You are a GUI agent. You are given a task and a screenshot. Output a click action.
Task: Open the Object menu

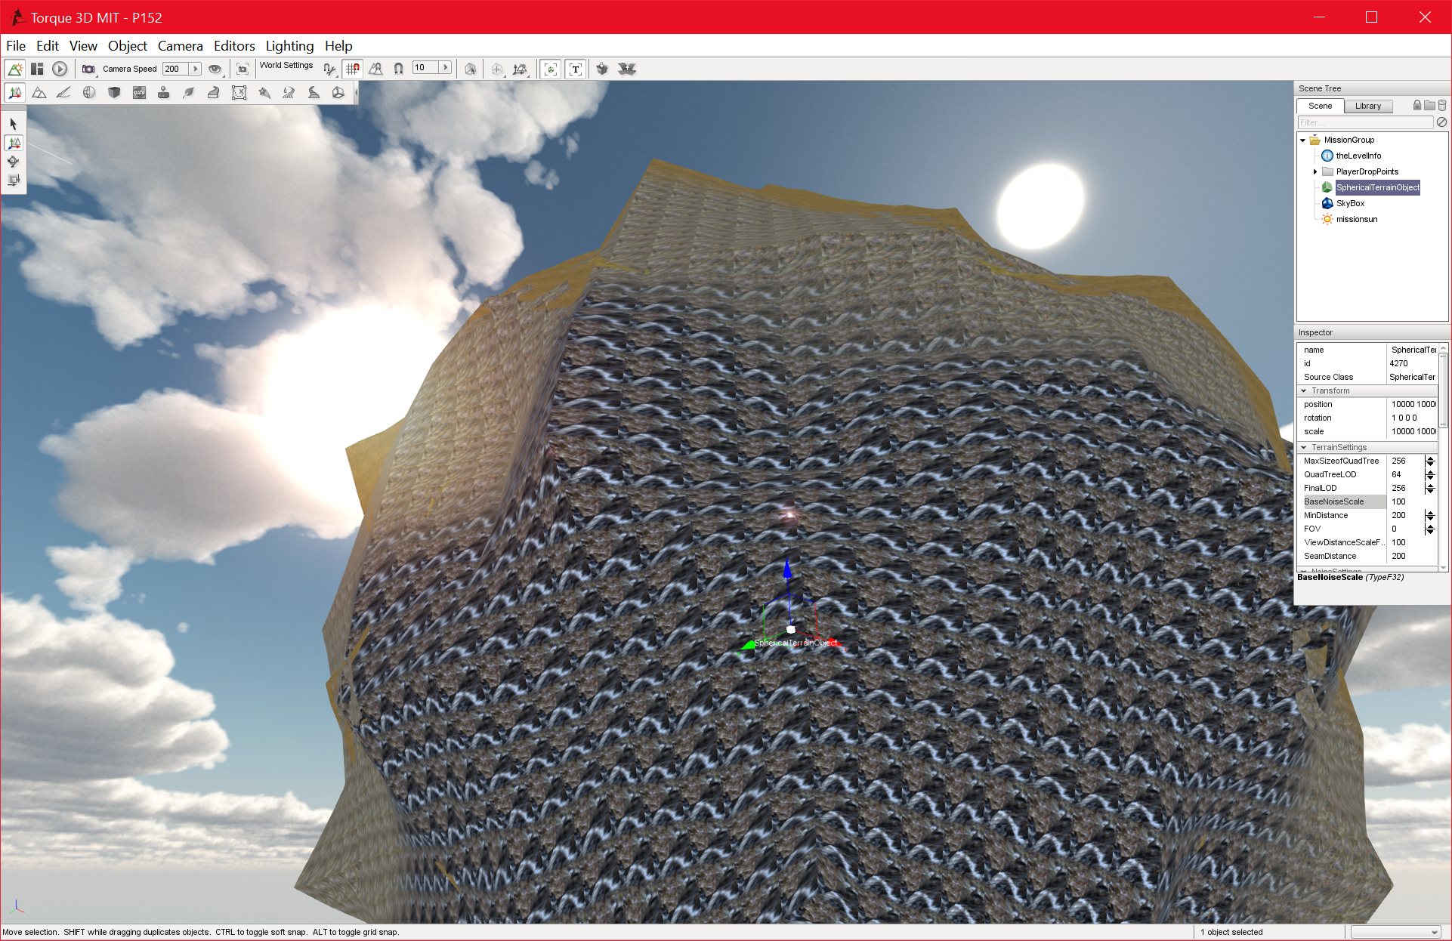[x=128, y=46]
